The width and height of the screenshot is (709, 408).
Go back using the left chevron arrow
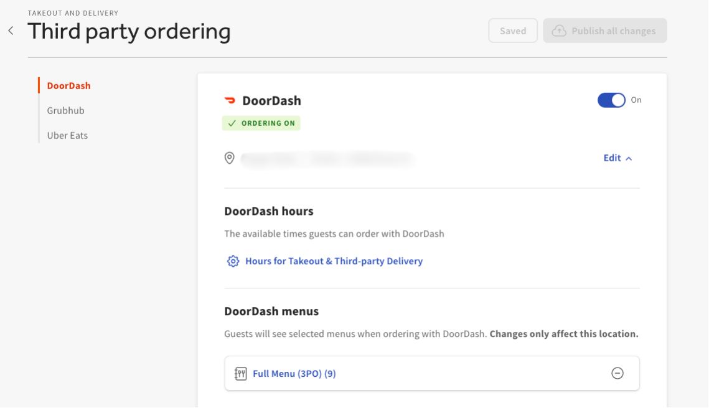tap(11, 30)
